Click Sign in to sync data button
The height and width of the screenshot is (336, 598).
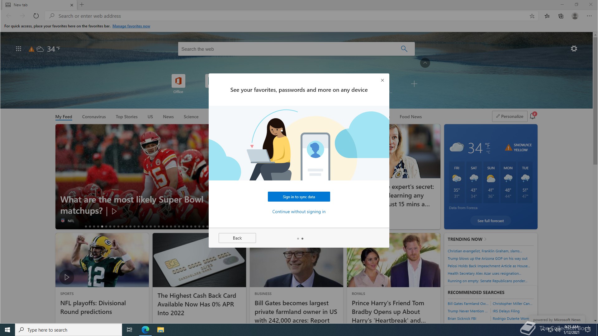click(x=299, y=197)
